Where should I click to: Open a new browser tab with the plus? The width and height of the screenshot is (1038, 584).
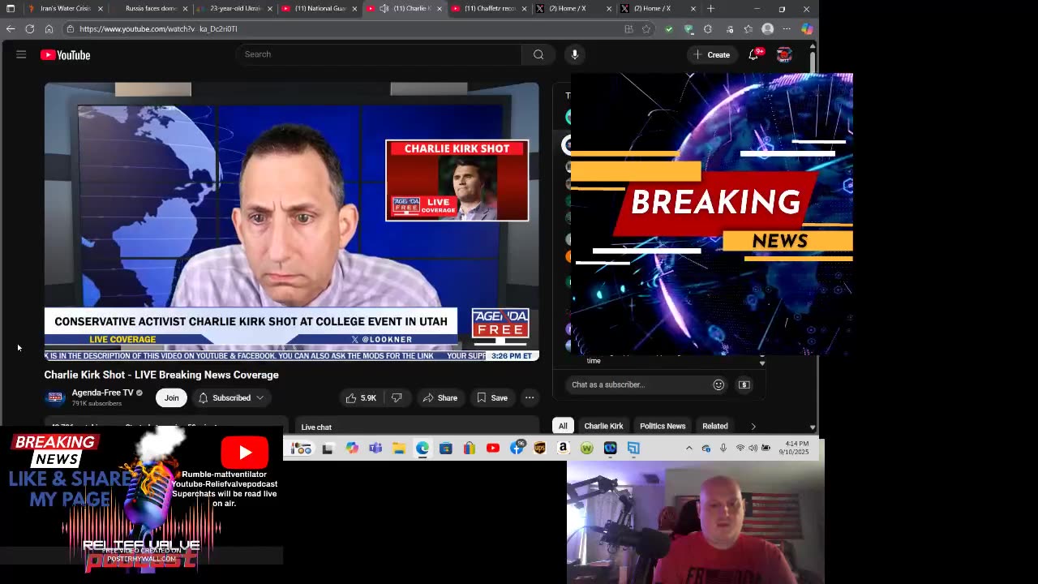pos(710,9)
